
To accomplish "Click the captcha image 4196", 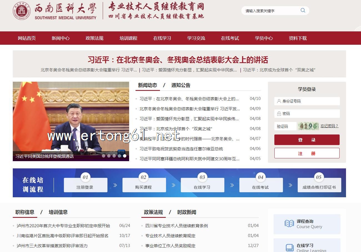I will (308, 126).
